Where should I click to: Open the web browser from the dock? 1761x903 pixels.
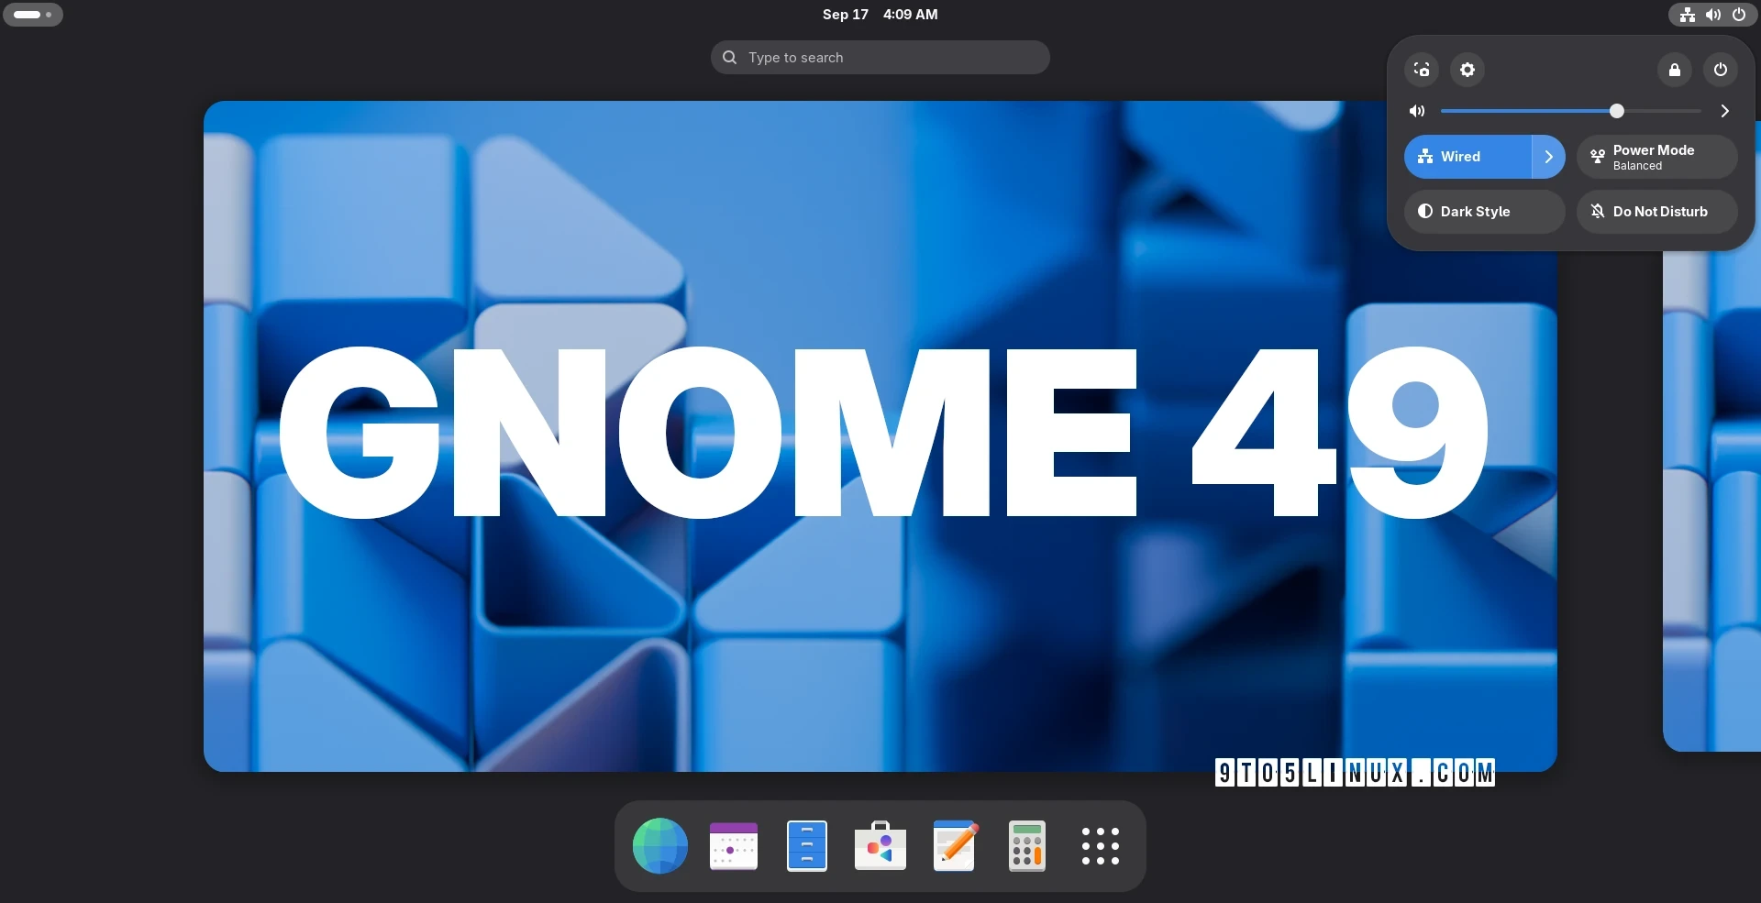click(660, 846)
